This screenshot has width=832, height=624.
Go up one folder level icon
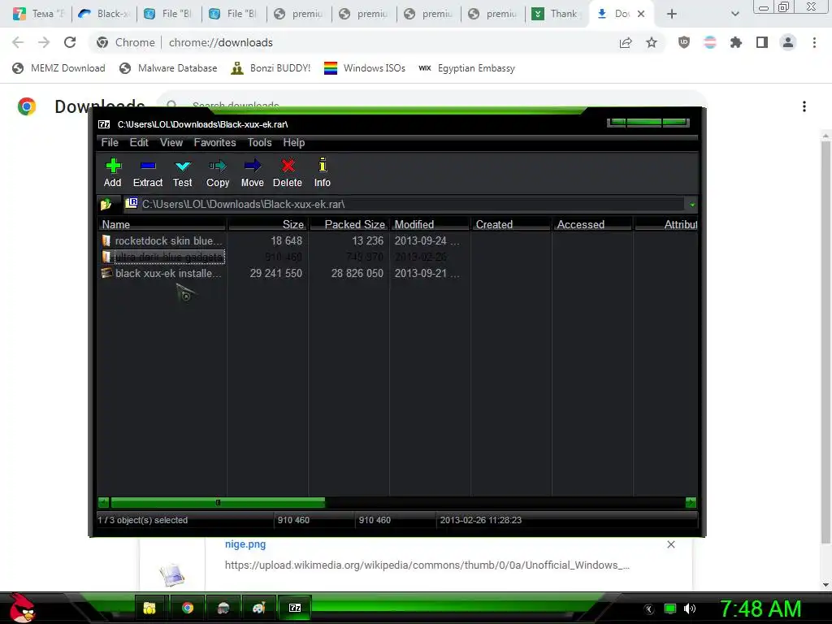point(106,204)
